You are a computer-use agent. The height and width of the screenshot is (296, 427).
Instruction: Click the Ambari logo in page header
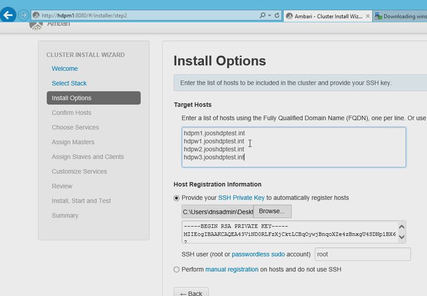tap(36, 25)
